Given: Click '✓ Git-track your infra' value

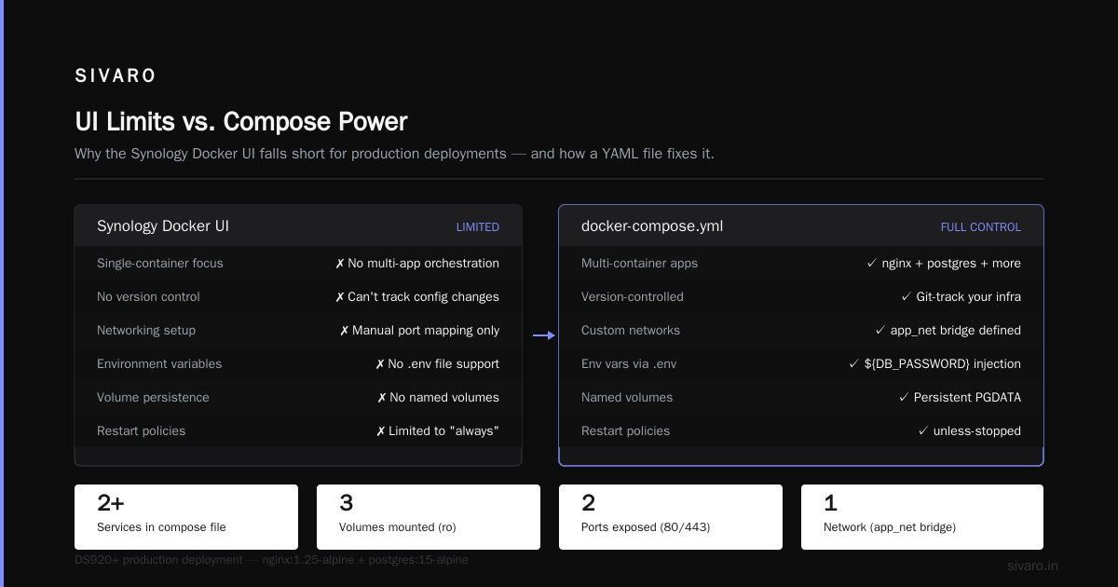Looking at the screenshot, I should 961,297.
